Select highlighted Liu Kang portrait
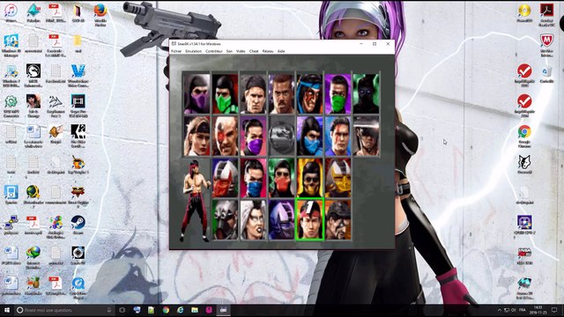564x317 pixels. 309,219
